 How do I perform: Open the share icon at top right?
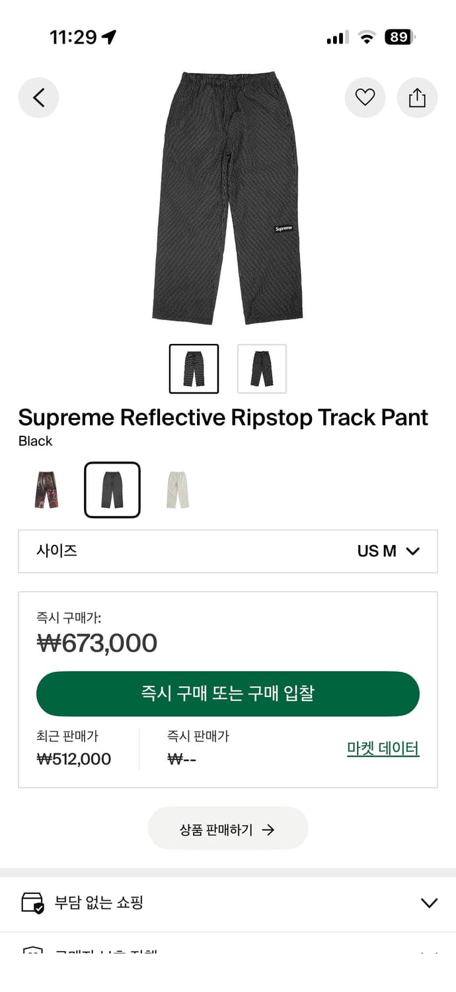[417, 97]
